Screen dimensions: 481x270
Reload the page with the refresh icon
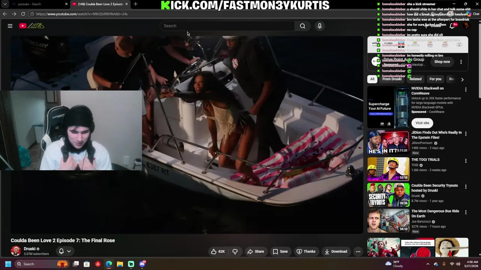coord(23,14)
